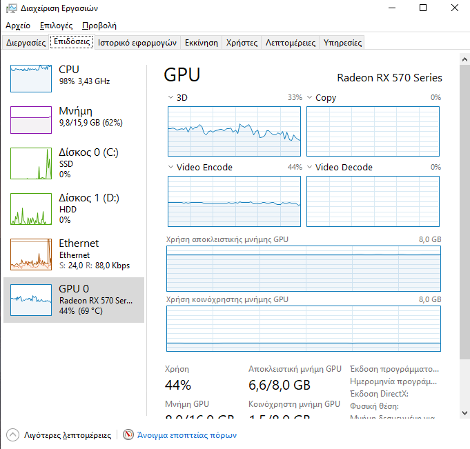Click the 3D engine usage graph
Viewport: 470px width, 449px height.
(x=234, y=131)
